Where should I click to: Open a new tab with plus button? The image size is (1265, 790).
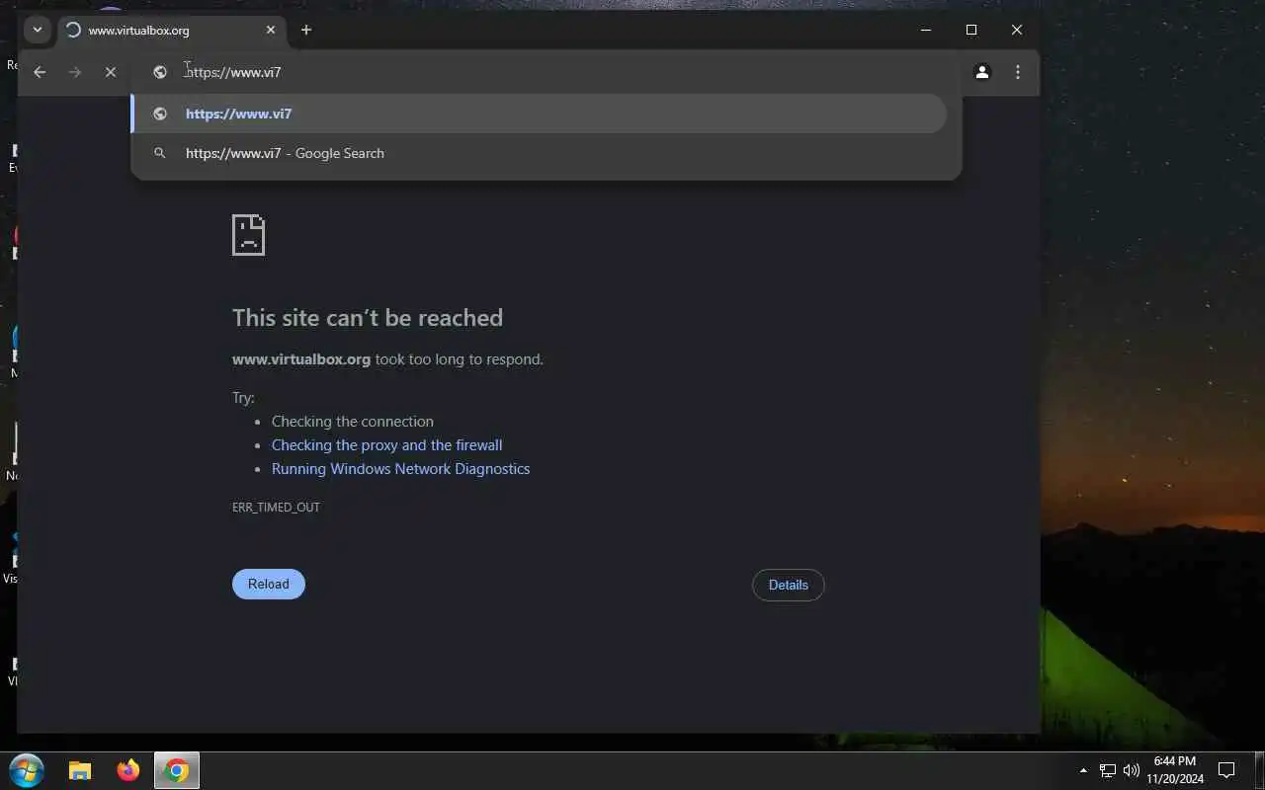306,31
